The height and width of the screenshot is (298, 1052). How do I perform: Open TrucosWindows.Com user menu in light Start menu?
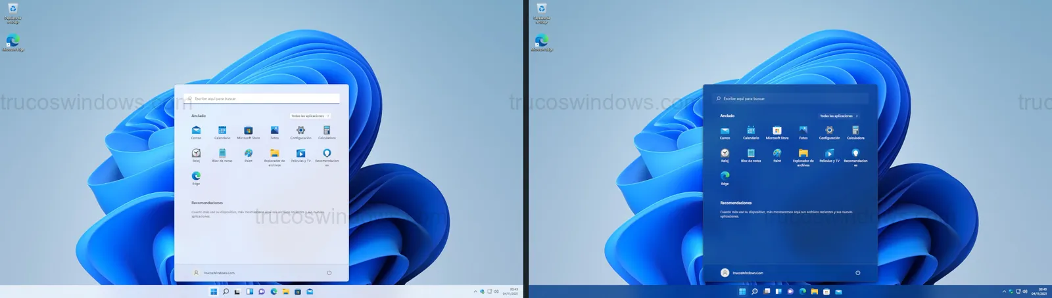pos(214,273)
